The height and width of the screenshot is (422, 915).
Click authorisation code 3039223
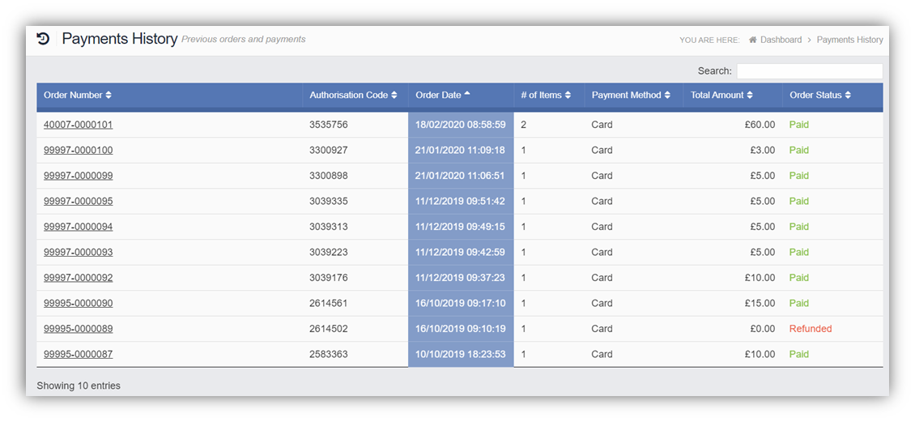pos(329,252)
